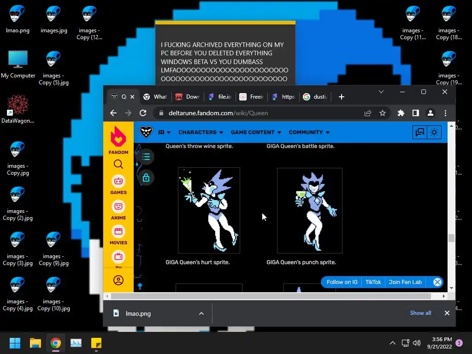Click the Chrome taskbar icon

[x=56, y=343]
